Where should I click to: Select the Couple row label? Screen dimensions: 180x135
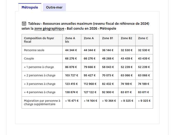point(29,58)
